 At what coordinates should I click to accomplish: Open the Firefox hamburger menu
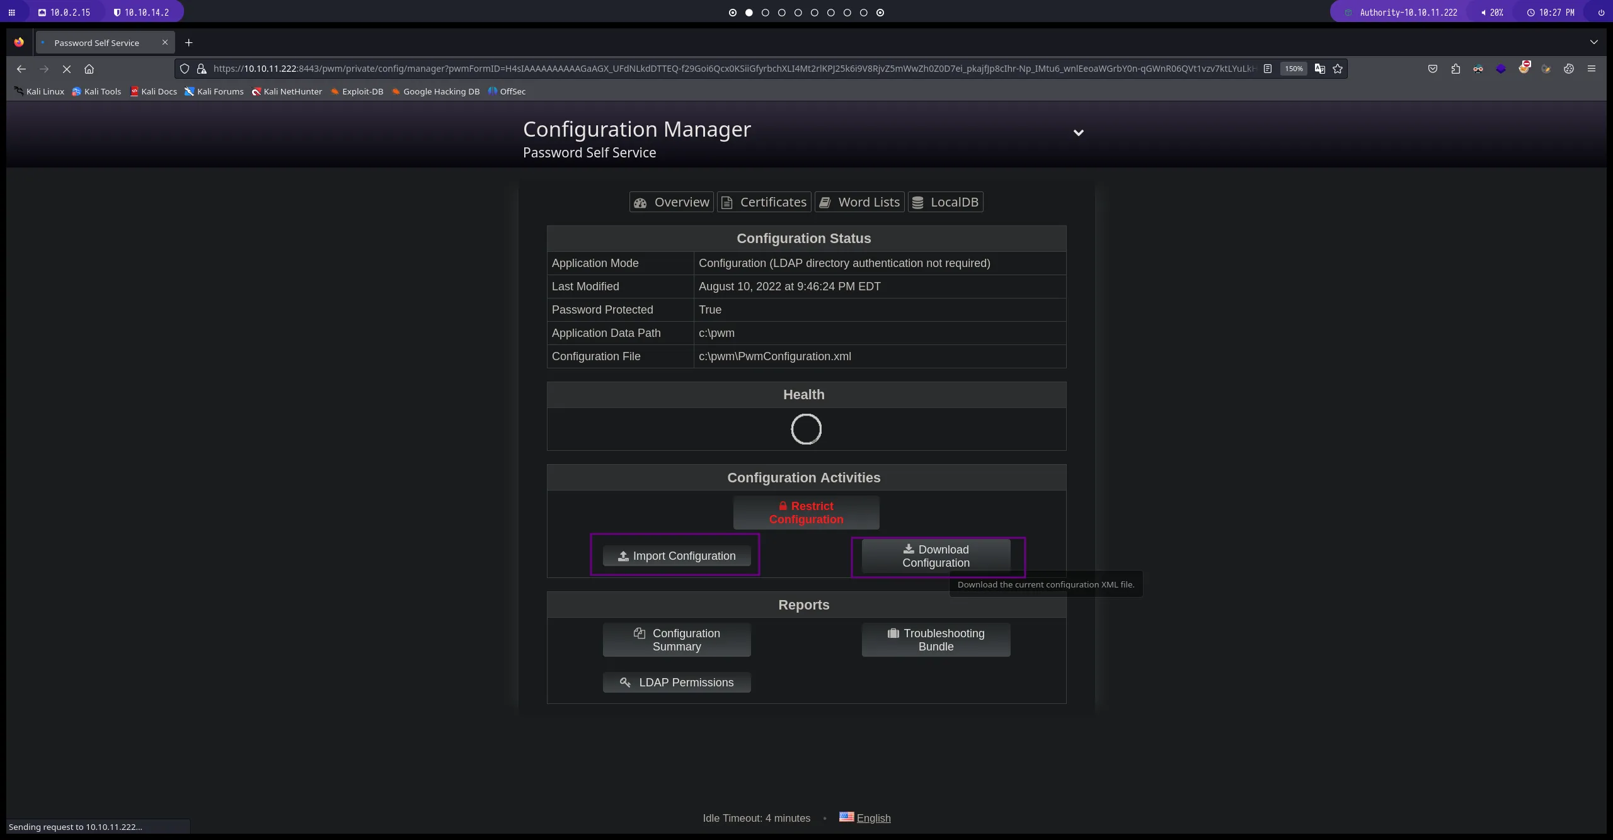[x=1592, y=69]
